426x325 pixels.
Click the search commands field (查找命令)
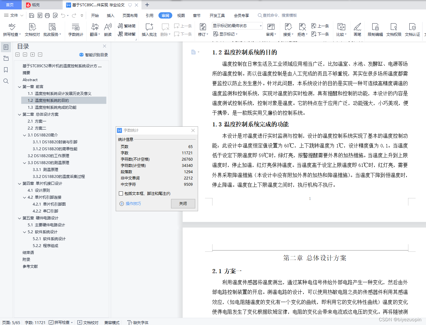[x=277, y=15]
